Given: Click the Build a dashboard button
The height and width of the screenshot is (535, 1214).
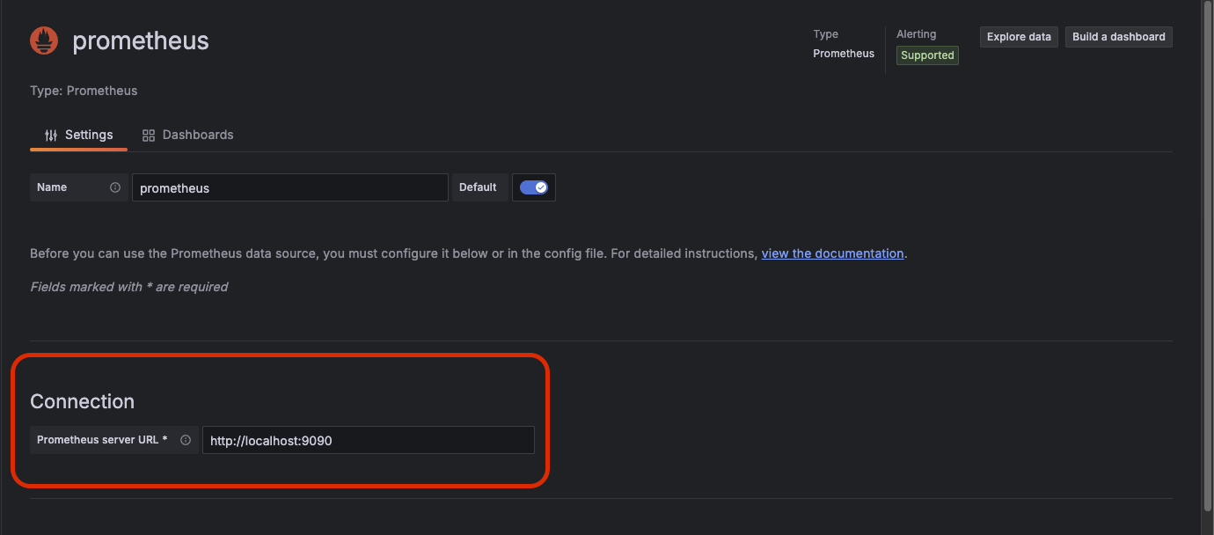Looking at the screenshot, I should point(1119,37).
